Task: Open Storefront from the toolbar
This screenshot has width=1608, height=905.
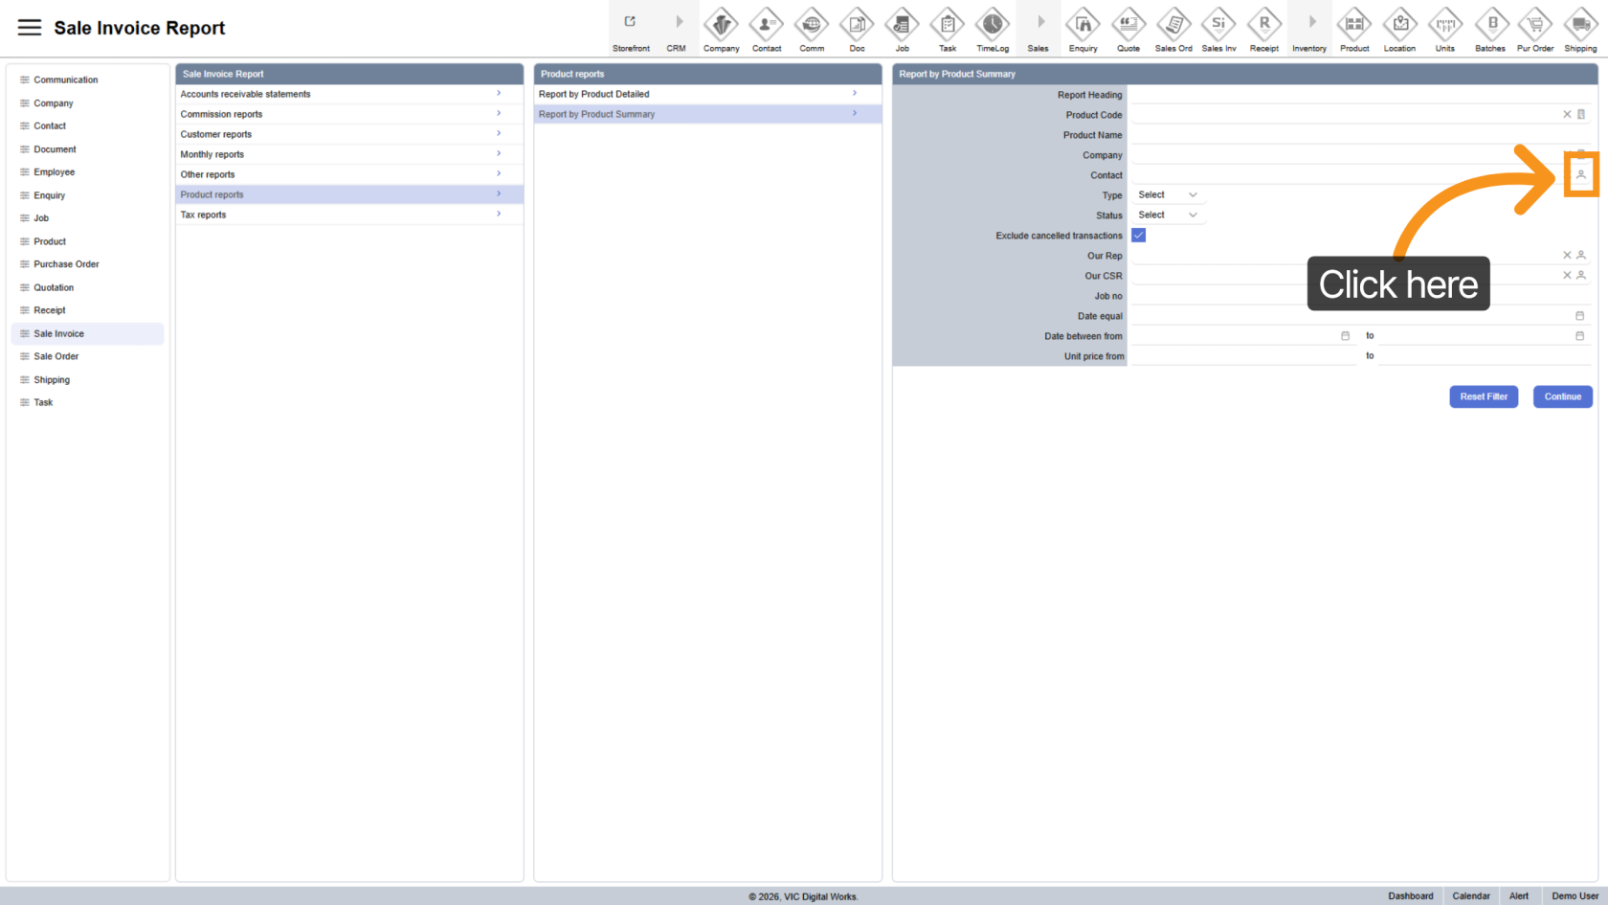Action: pos(631,28)
